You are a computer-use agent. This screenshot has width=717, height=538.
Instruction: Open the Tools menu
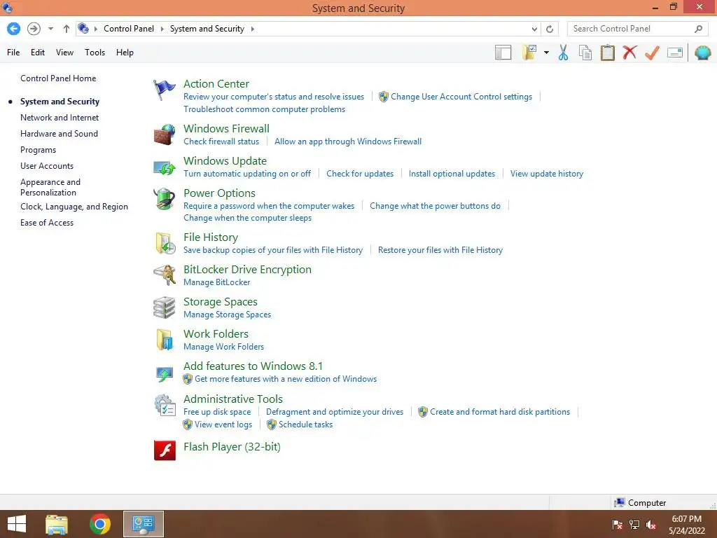click(x=95, y=53)
